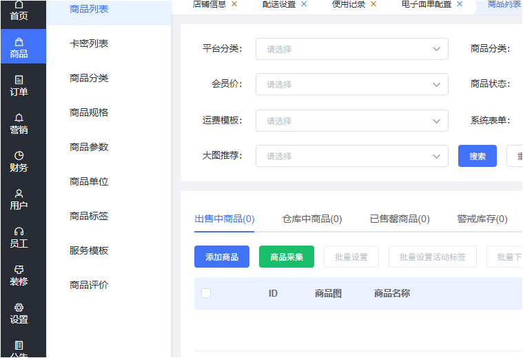The image size is (523, 358).
Task: Click the partially visible 批量下 button
Action: (x=504, y=257)
